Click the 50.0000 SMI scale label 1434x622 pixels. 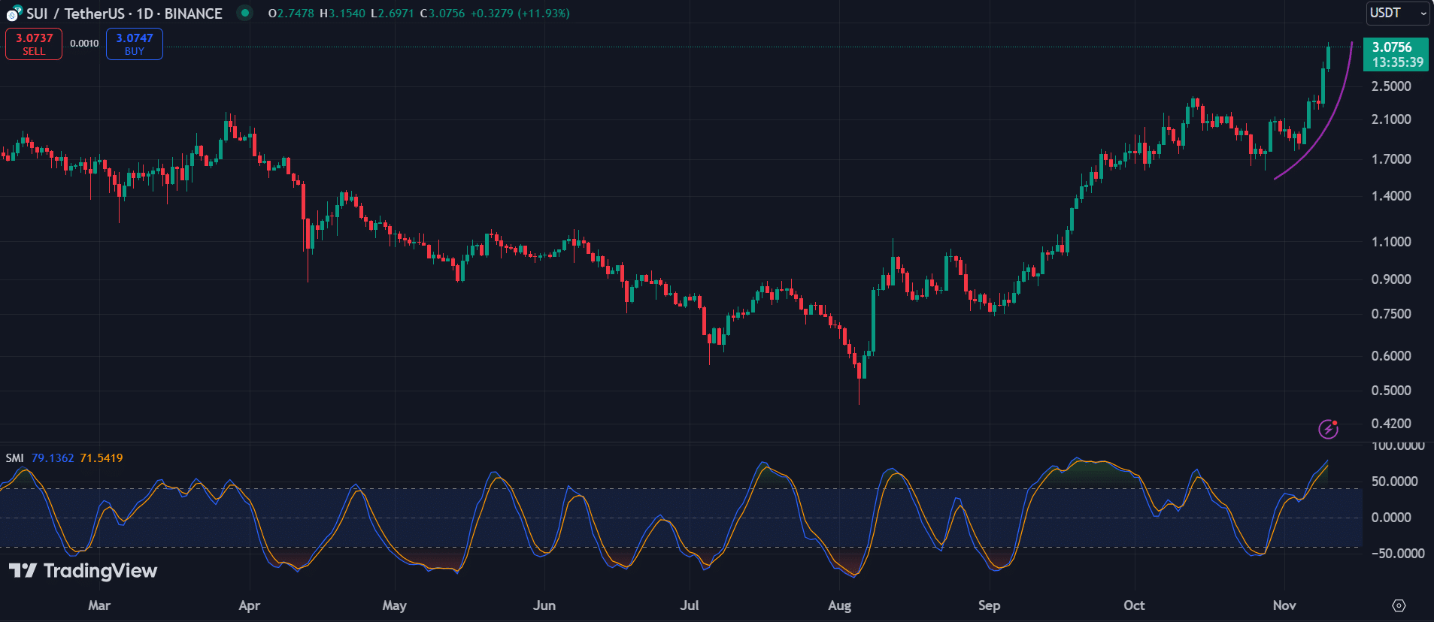(x=1394, y=482)
